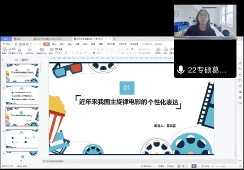
Task: Click the plus button to add new document tab
Action: point(114,39)
